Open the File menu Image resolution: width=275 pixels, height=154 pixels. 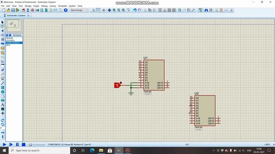pos(3,6)
